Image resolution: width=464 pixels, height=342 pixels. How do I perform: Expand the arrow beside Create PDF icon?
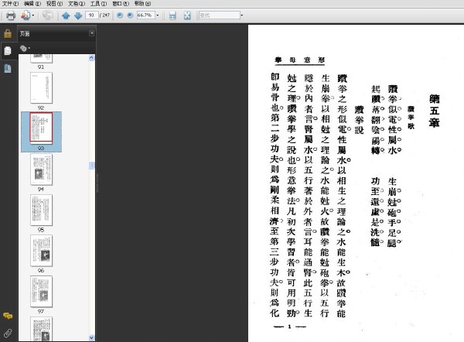33,15
